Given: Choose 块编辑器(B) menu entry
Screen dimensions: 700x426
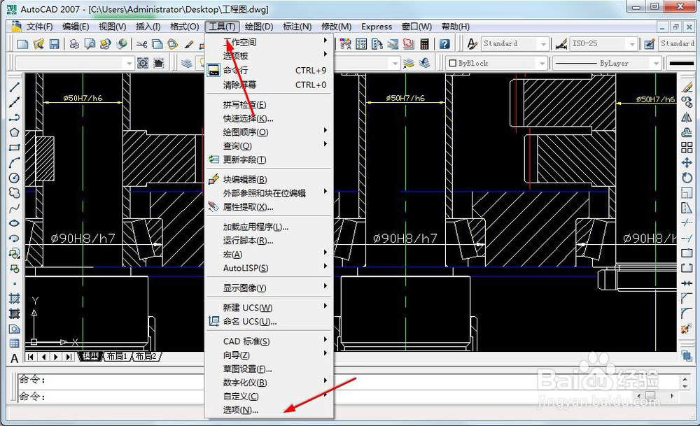Looking at the screenshot, I should click(x=269, y=179).
